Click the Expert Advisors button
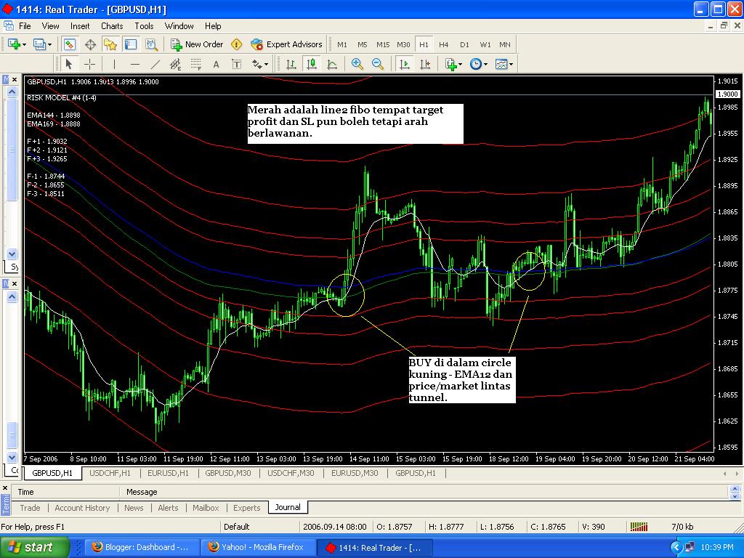The height and width of the screenshot is (558, 744). (x=286, y=44)
